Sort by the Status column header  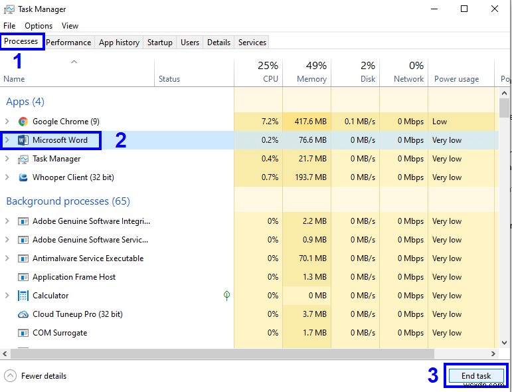point(195,72)
